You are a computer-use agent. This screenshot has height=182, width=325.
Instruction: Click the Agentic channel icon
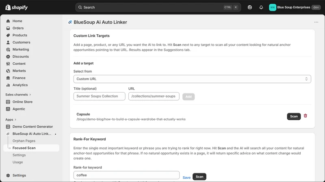coord(8,109)
